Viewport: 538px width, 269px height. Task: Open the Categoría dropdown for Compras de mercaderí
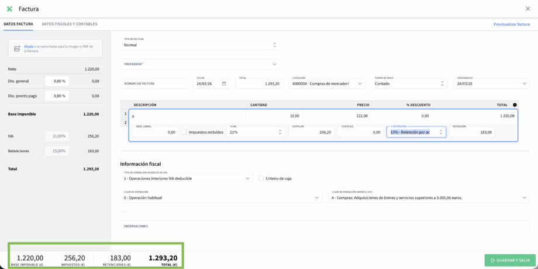point(360,83)
